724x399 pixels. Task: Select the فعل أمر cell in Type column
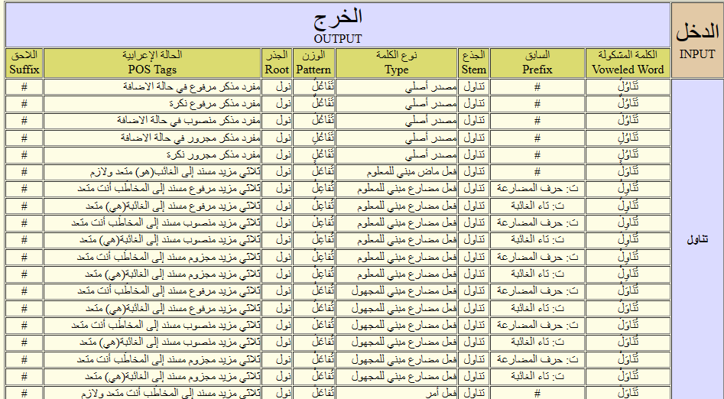(x=439, y=392)
